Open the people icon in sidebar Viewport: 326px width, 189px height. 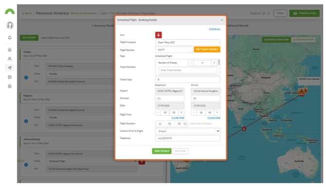10,59
